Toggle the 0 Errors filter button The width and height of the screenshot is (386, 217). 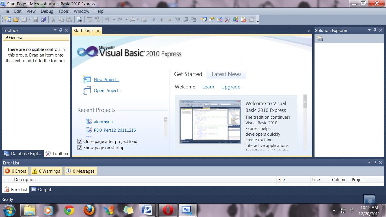tap(16, 171)
